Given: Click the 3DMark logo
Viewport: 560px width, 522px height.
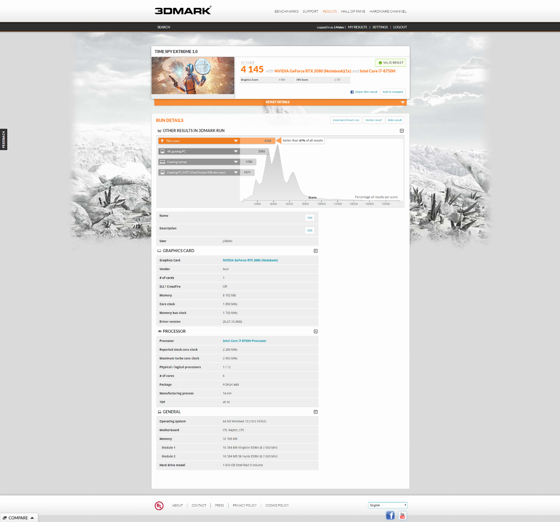Looking at the screenshot, I should coord(183,10).
